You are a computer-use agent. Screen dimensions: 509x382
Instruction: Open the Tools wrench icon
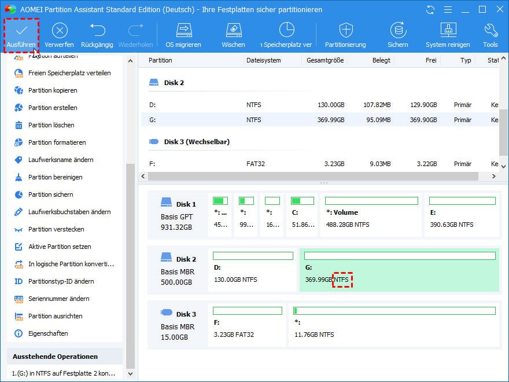(490, 31)
